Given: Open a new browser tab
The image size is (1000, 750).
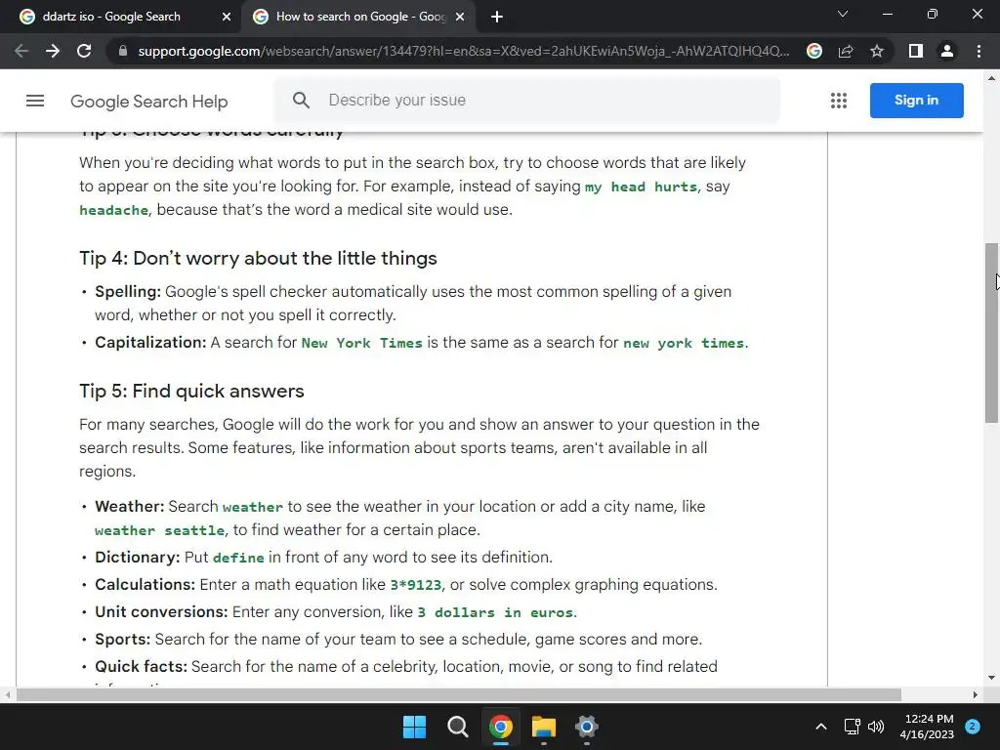Looking at the screenshot, I should [497, 18].
